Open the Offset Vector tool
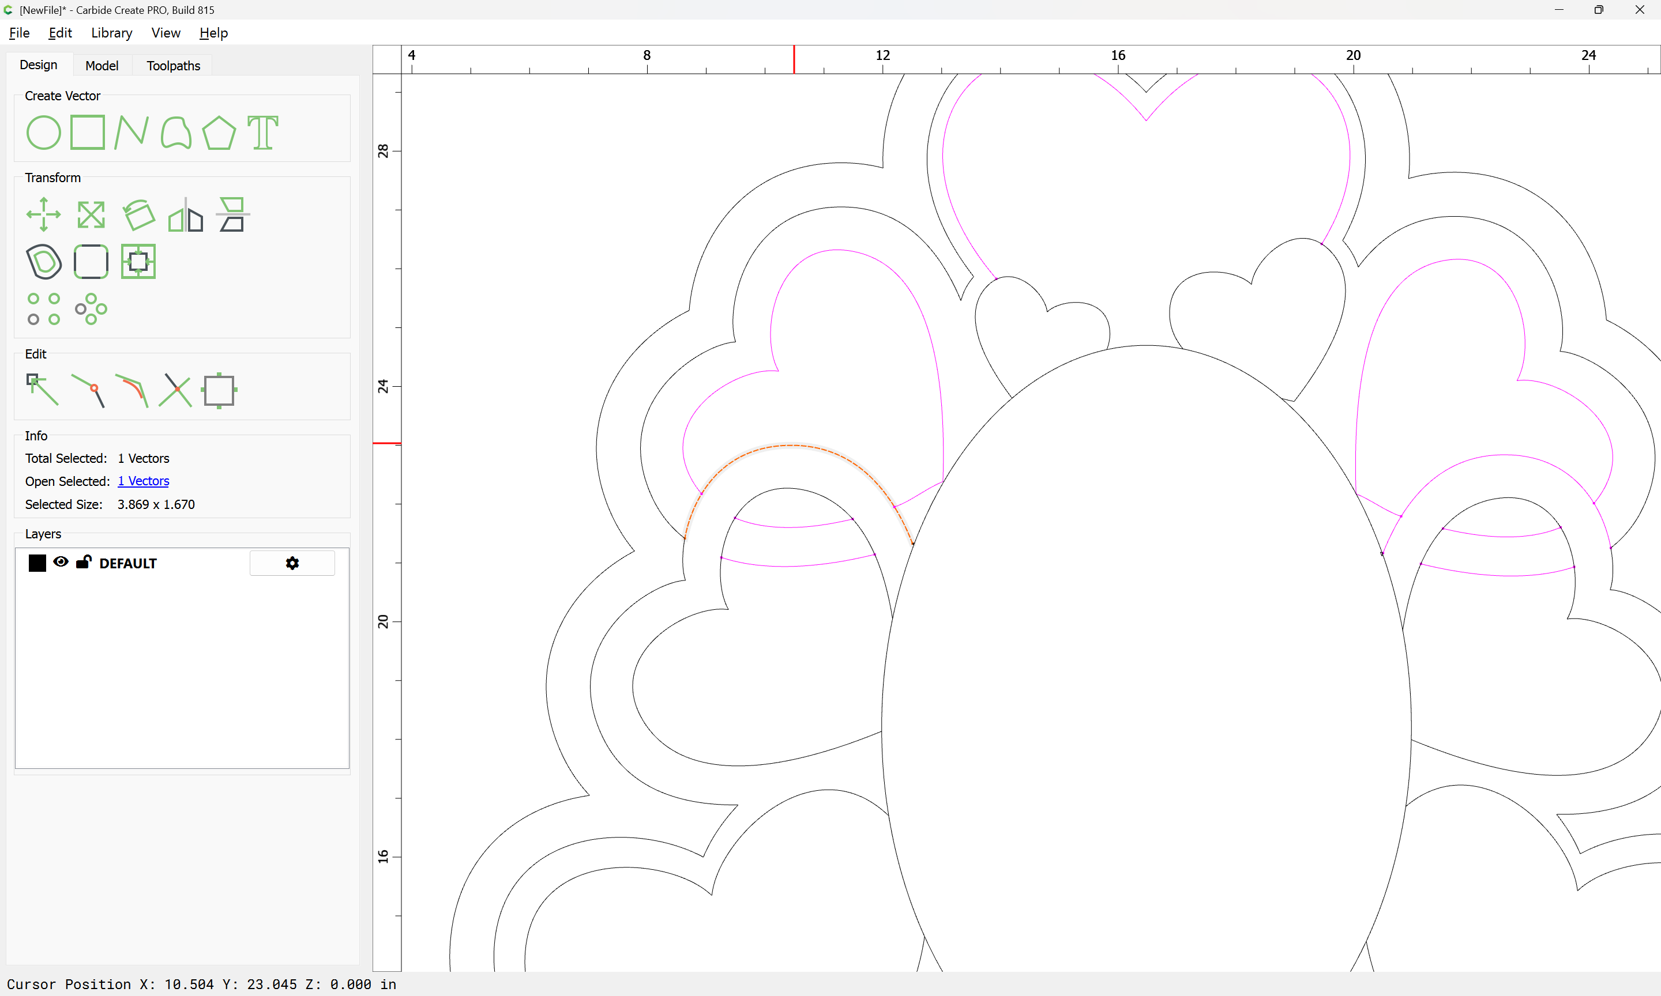This screenshot has height=996, width=1661. (44, 262)
